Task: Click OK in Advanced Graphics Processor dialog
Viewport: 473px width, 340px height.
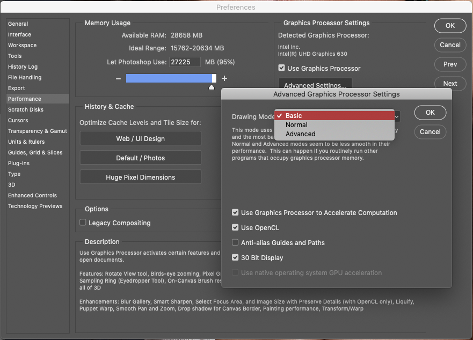Action: 430,113
